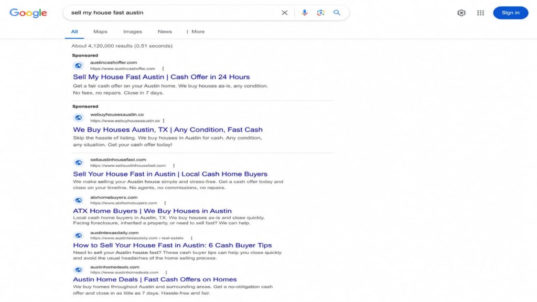This screenshot has height=302, width=537.
Task: Click the atxhomebuyers.com favicon
Action: pos(79,200)
